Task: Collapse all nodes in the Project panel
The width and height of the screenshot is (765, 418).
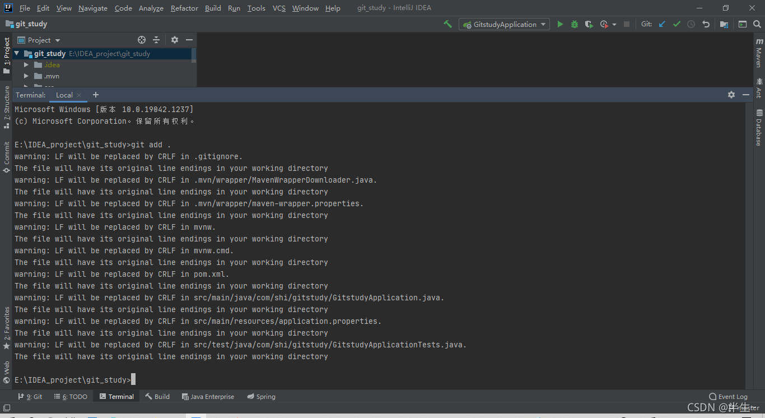Action: [156, 40]
